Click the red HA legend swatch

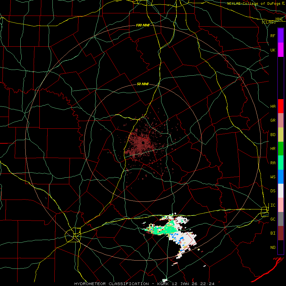281,106
